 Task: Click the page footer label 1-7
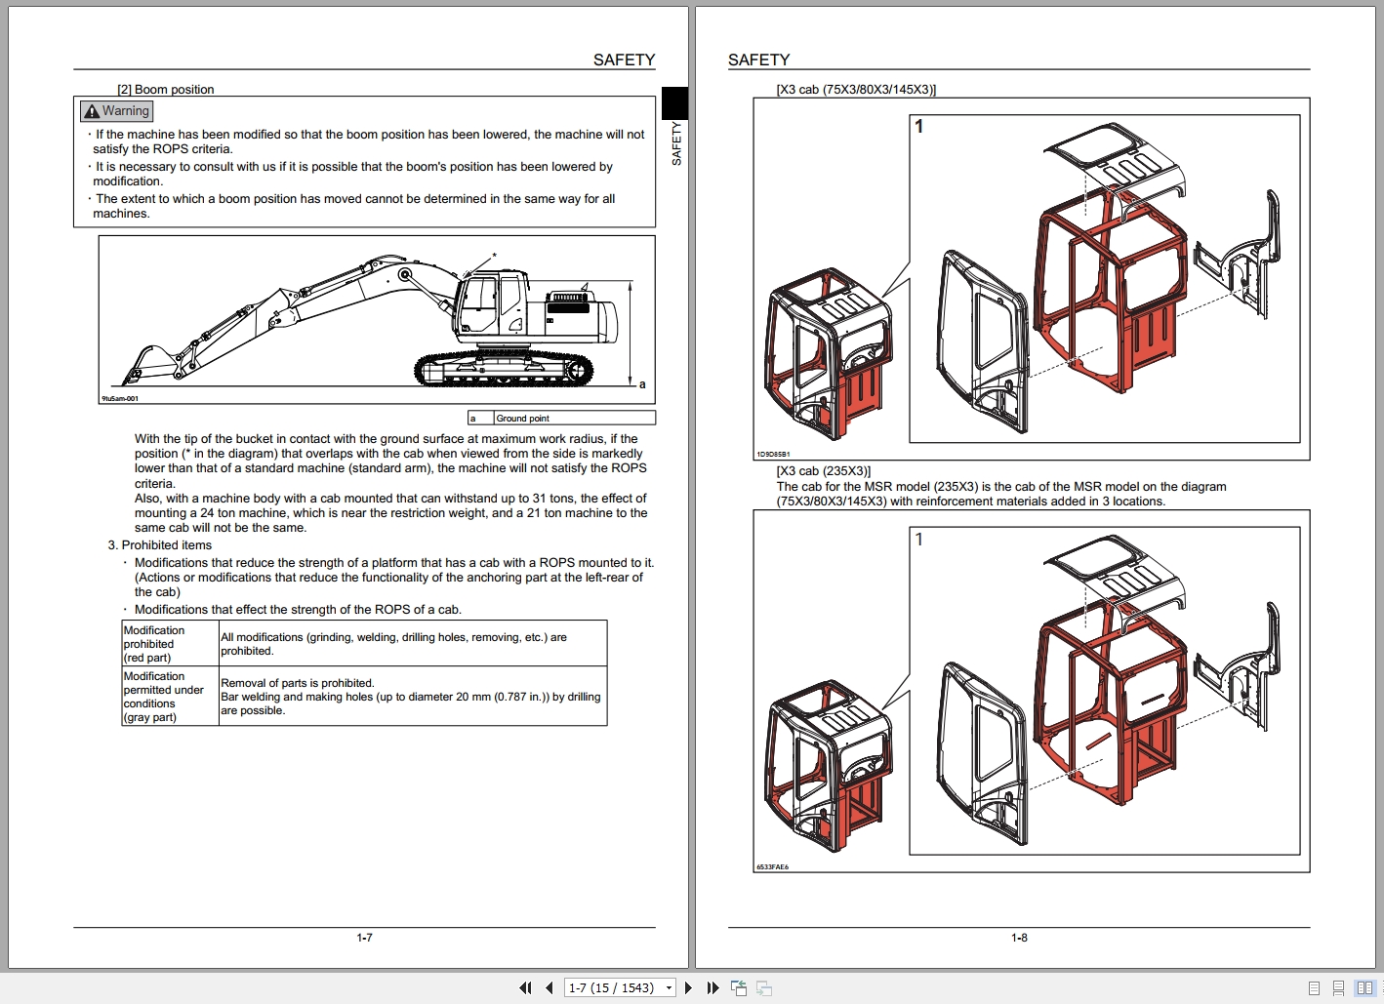coord(364,938)
